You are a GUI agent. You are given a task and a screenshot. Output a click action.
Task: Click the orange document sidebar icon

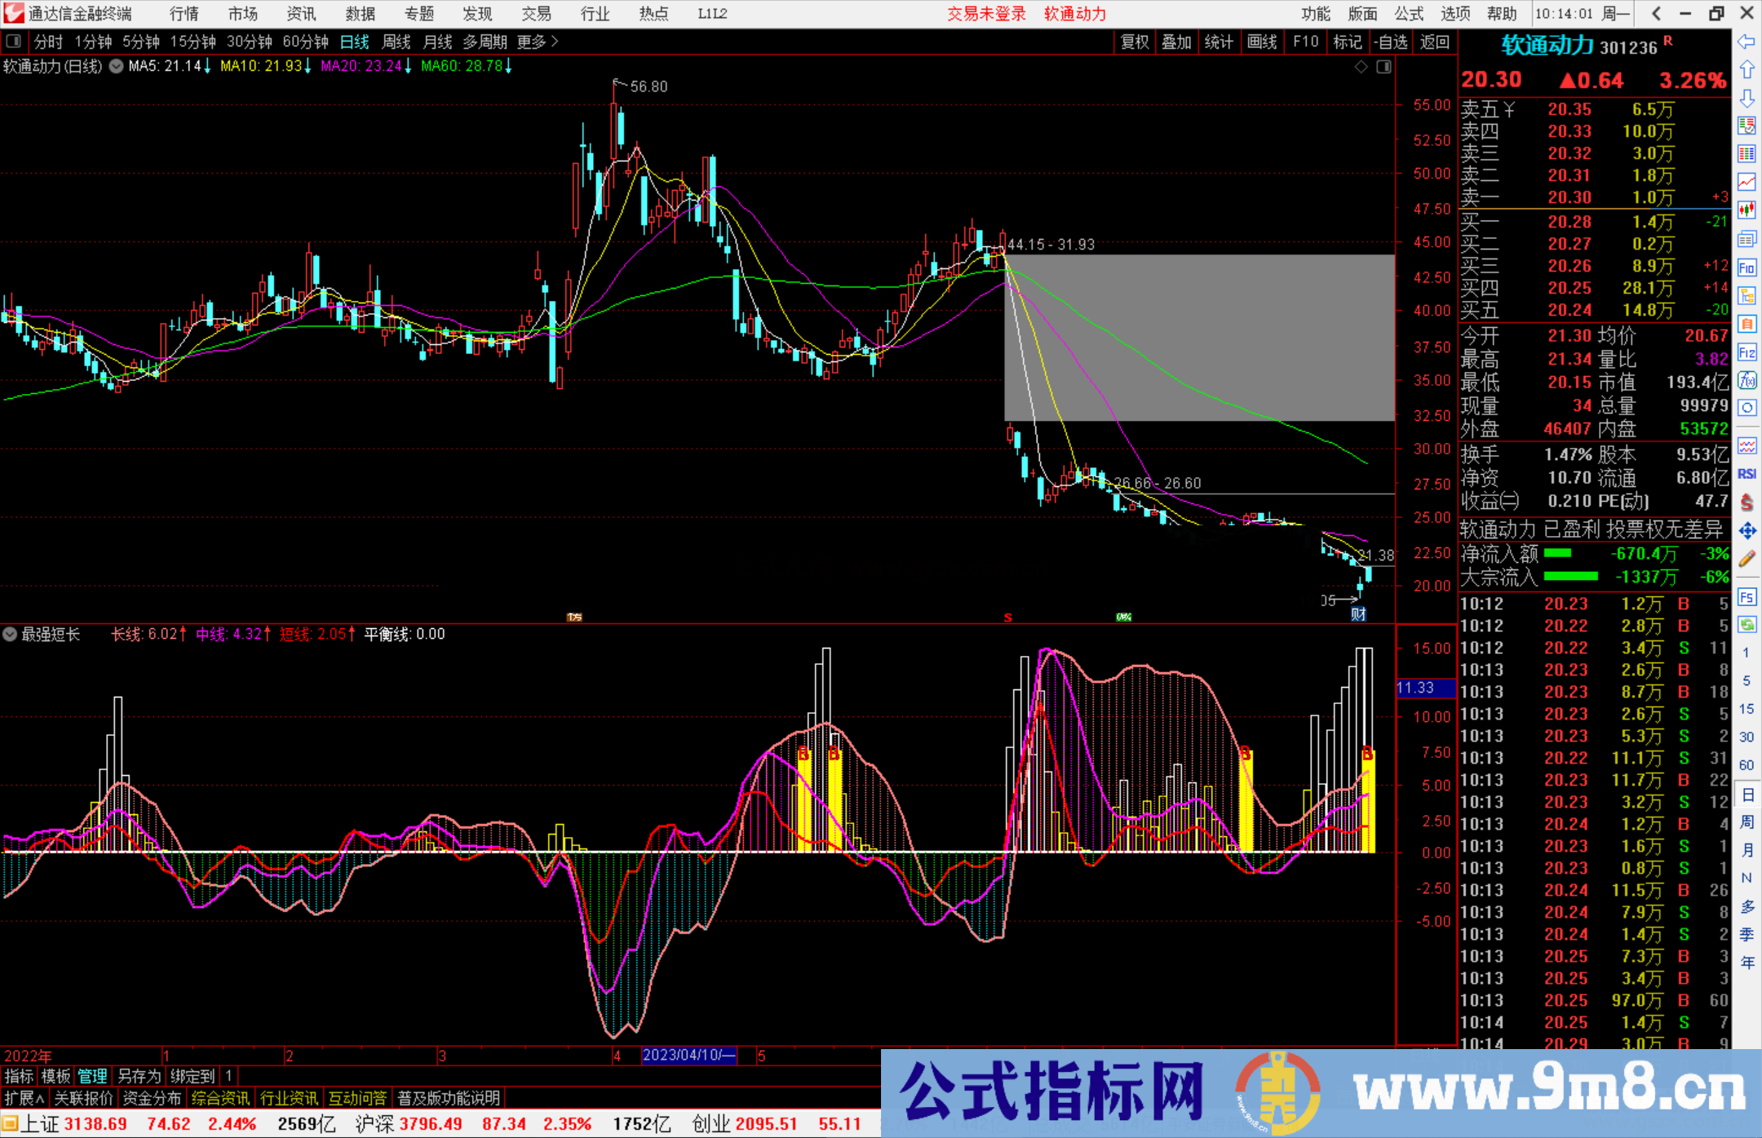pyautogui.click(x=1747, y=324)
